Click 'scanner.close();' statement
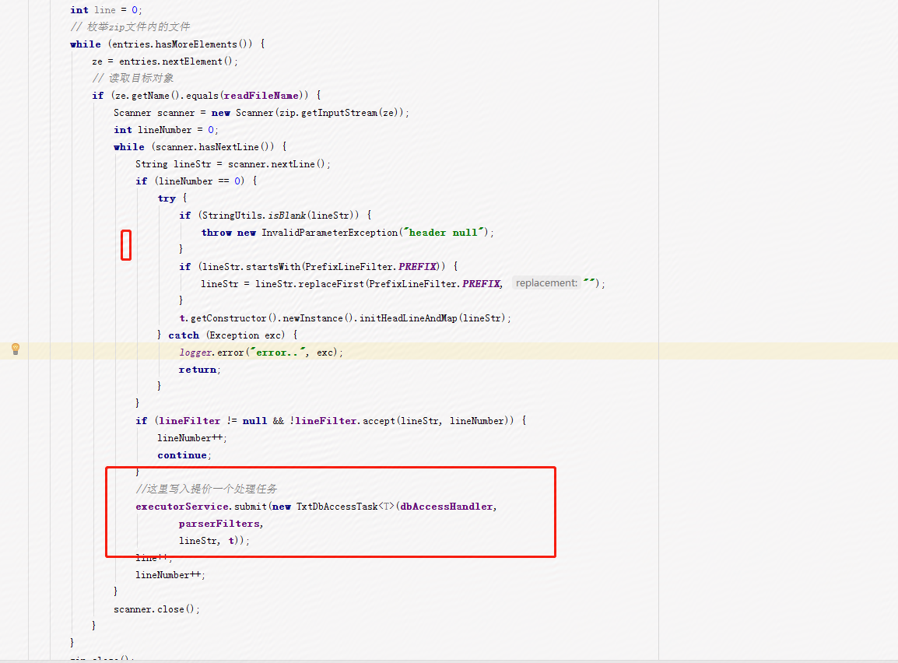The width and height of the screenshot is (898, 663). [x=157, y=609]
